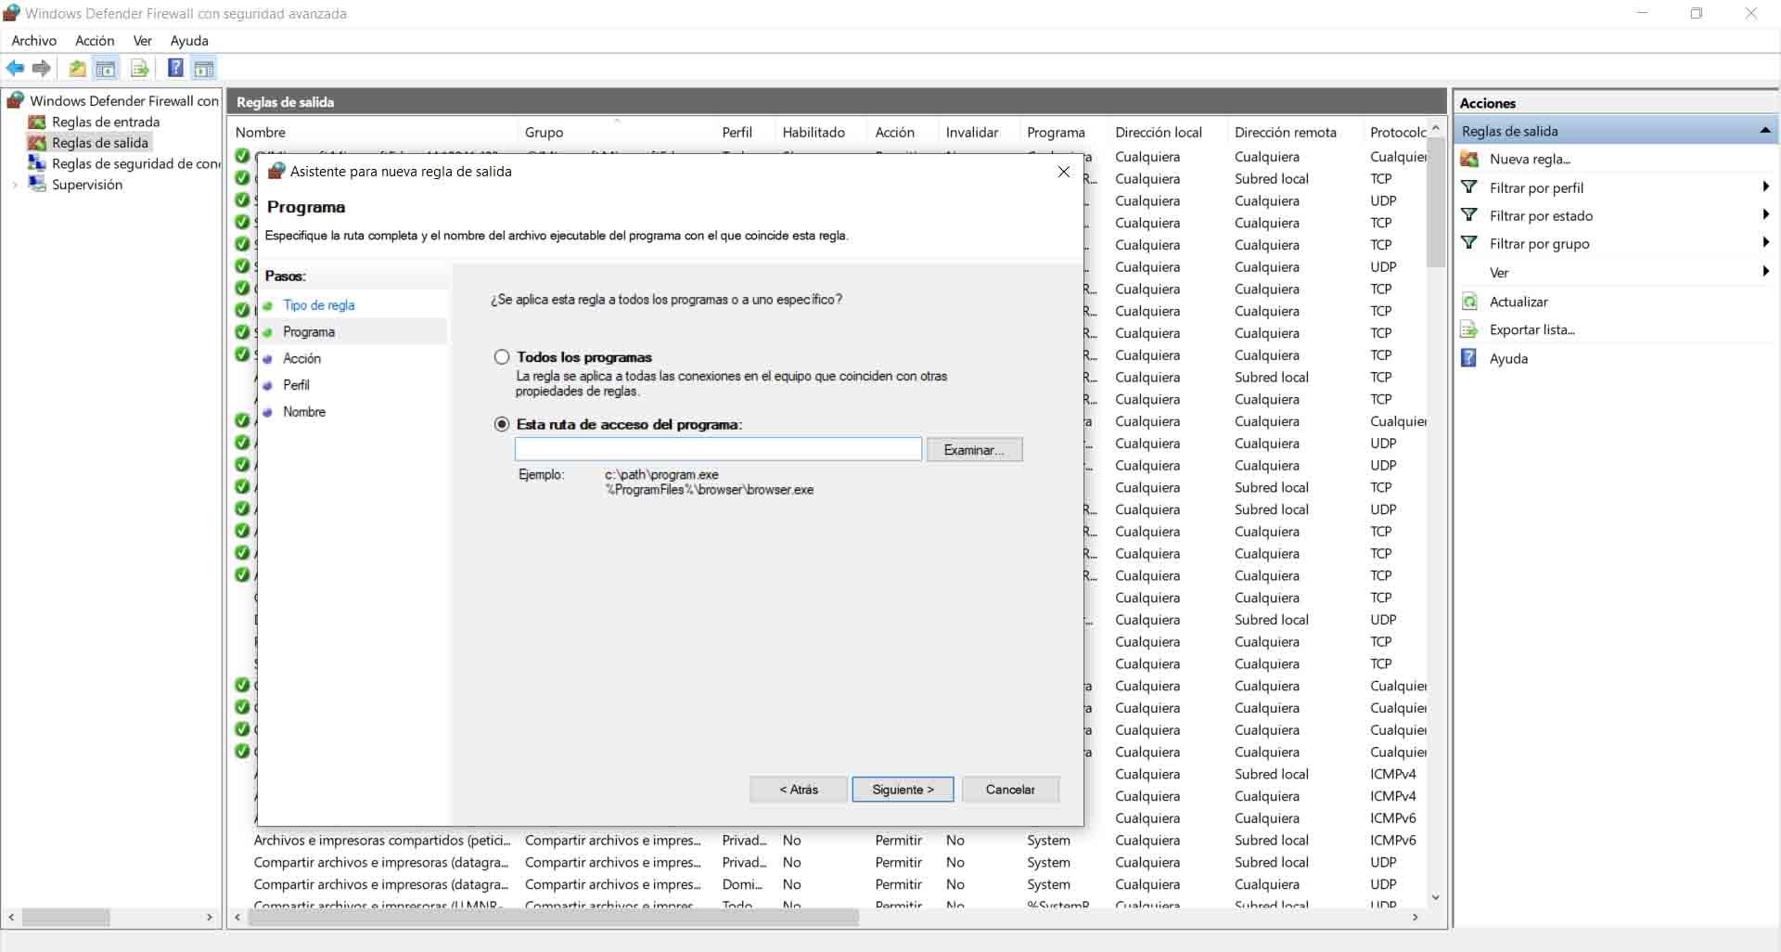Click the Export list toolbar icon
Screen dimensions: 1781x952
coord(140,69)
